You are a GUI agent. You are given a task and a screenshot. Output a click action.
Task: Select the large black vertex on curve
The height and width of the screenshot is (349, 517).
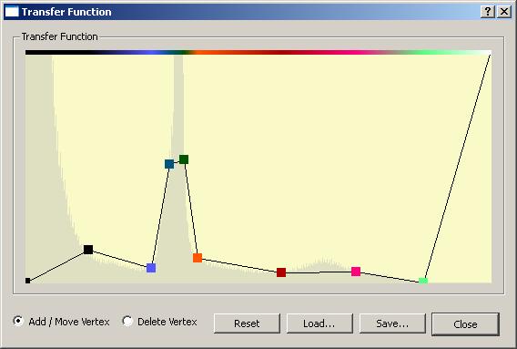(88, 250)
